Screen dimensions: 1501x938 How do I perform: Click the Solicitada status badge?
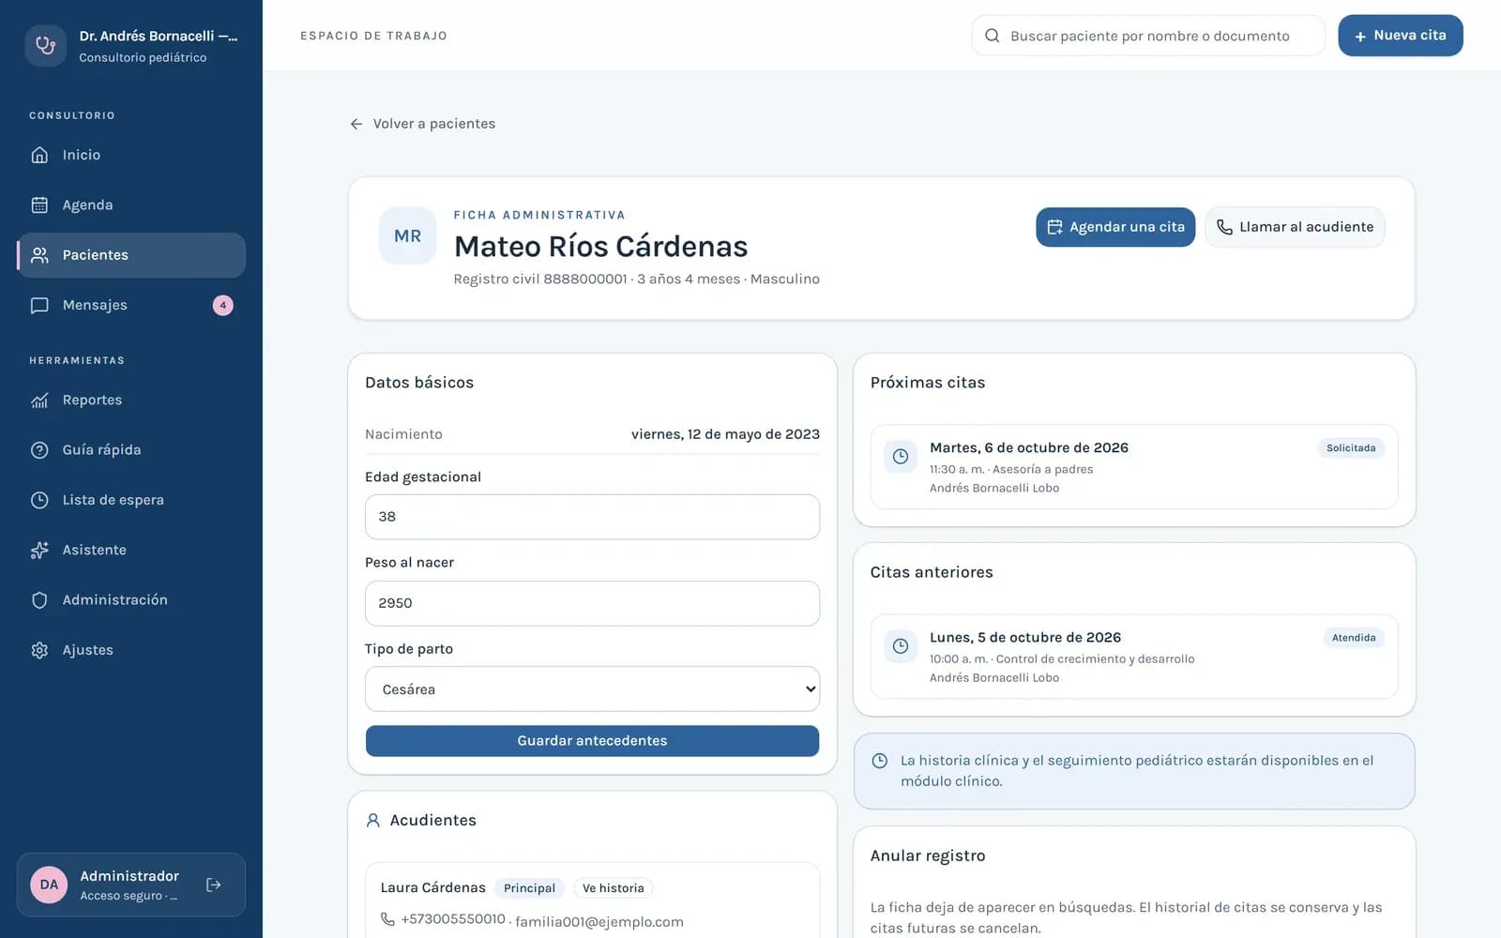click(x=1351, y=448)
